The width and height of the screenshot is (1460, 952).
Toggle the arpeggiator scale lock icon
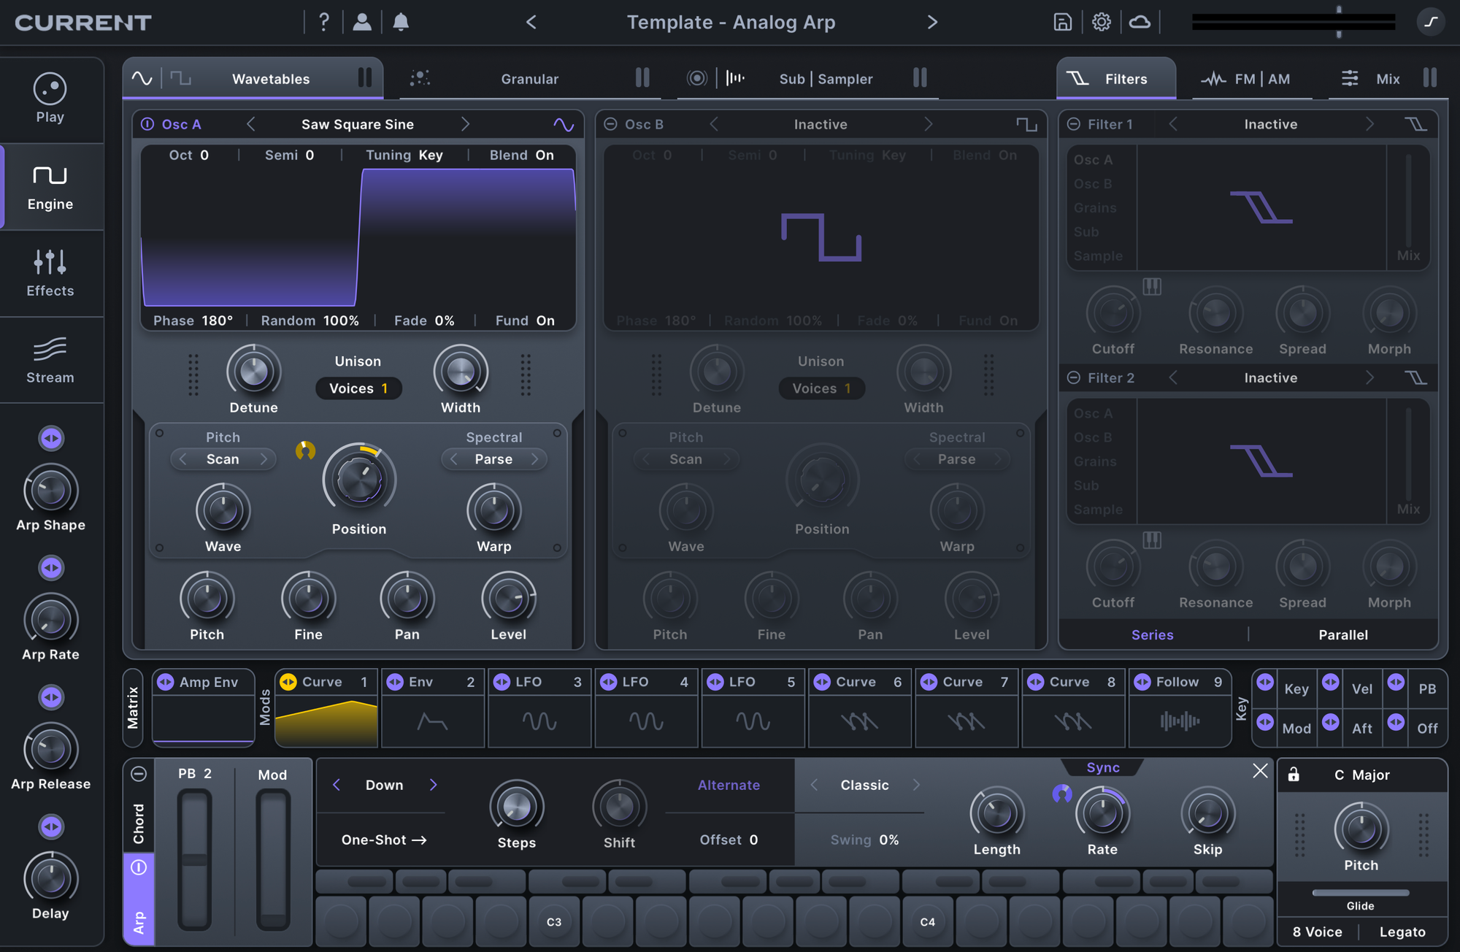pos(1293,775)
